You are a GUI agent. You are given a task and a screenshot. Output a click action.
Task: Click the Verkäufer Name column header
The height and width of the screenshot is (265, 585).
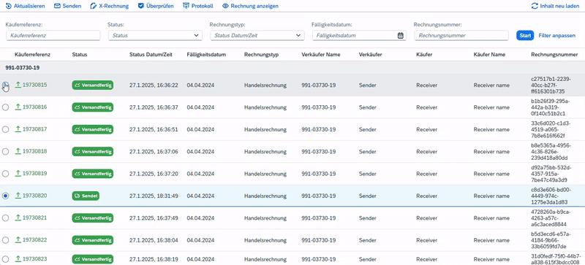(321, 55)
